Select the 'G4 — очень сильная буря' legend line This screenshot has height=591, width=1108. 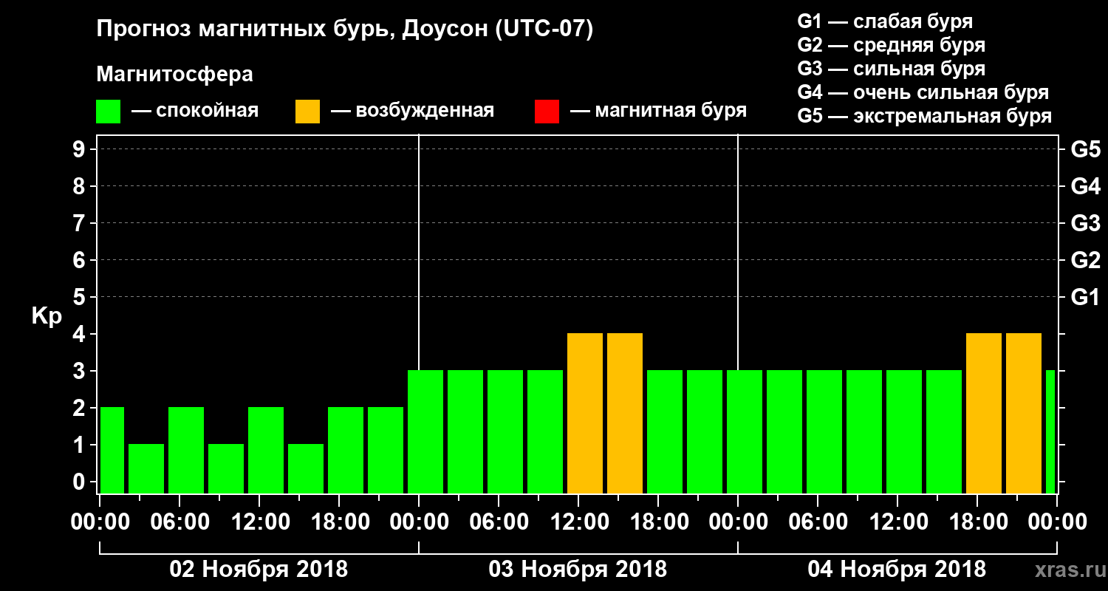click(923, 92)
